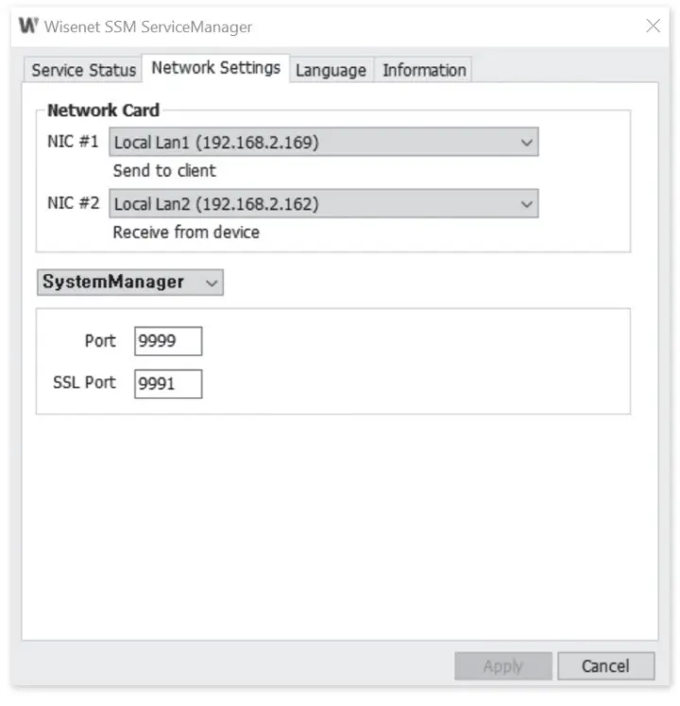Click the Apply button
The image size is (680, 706).
[503, 665]
